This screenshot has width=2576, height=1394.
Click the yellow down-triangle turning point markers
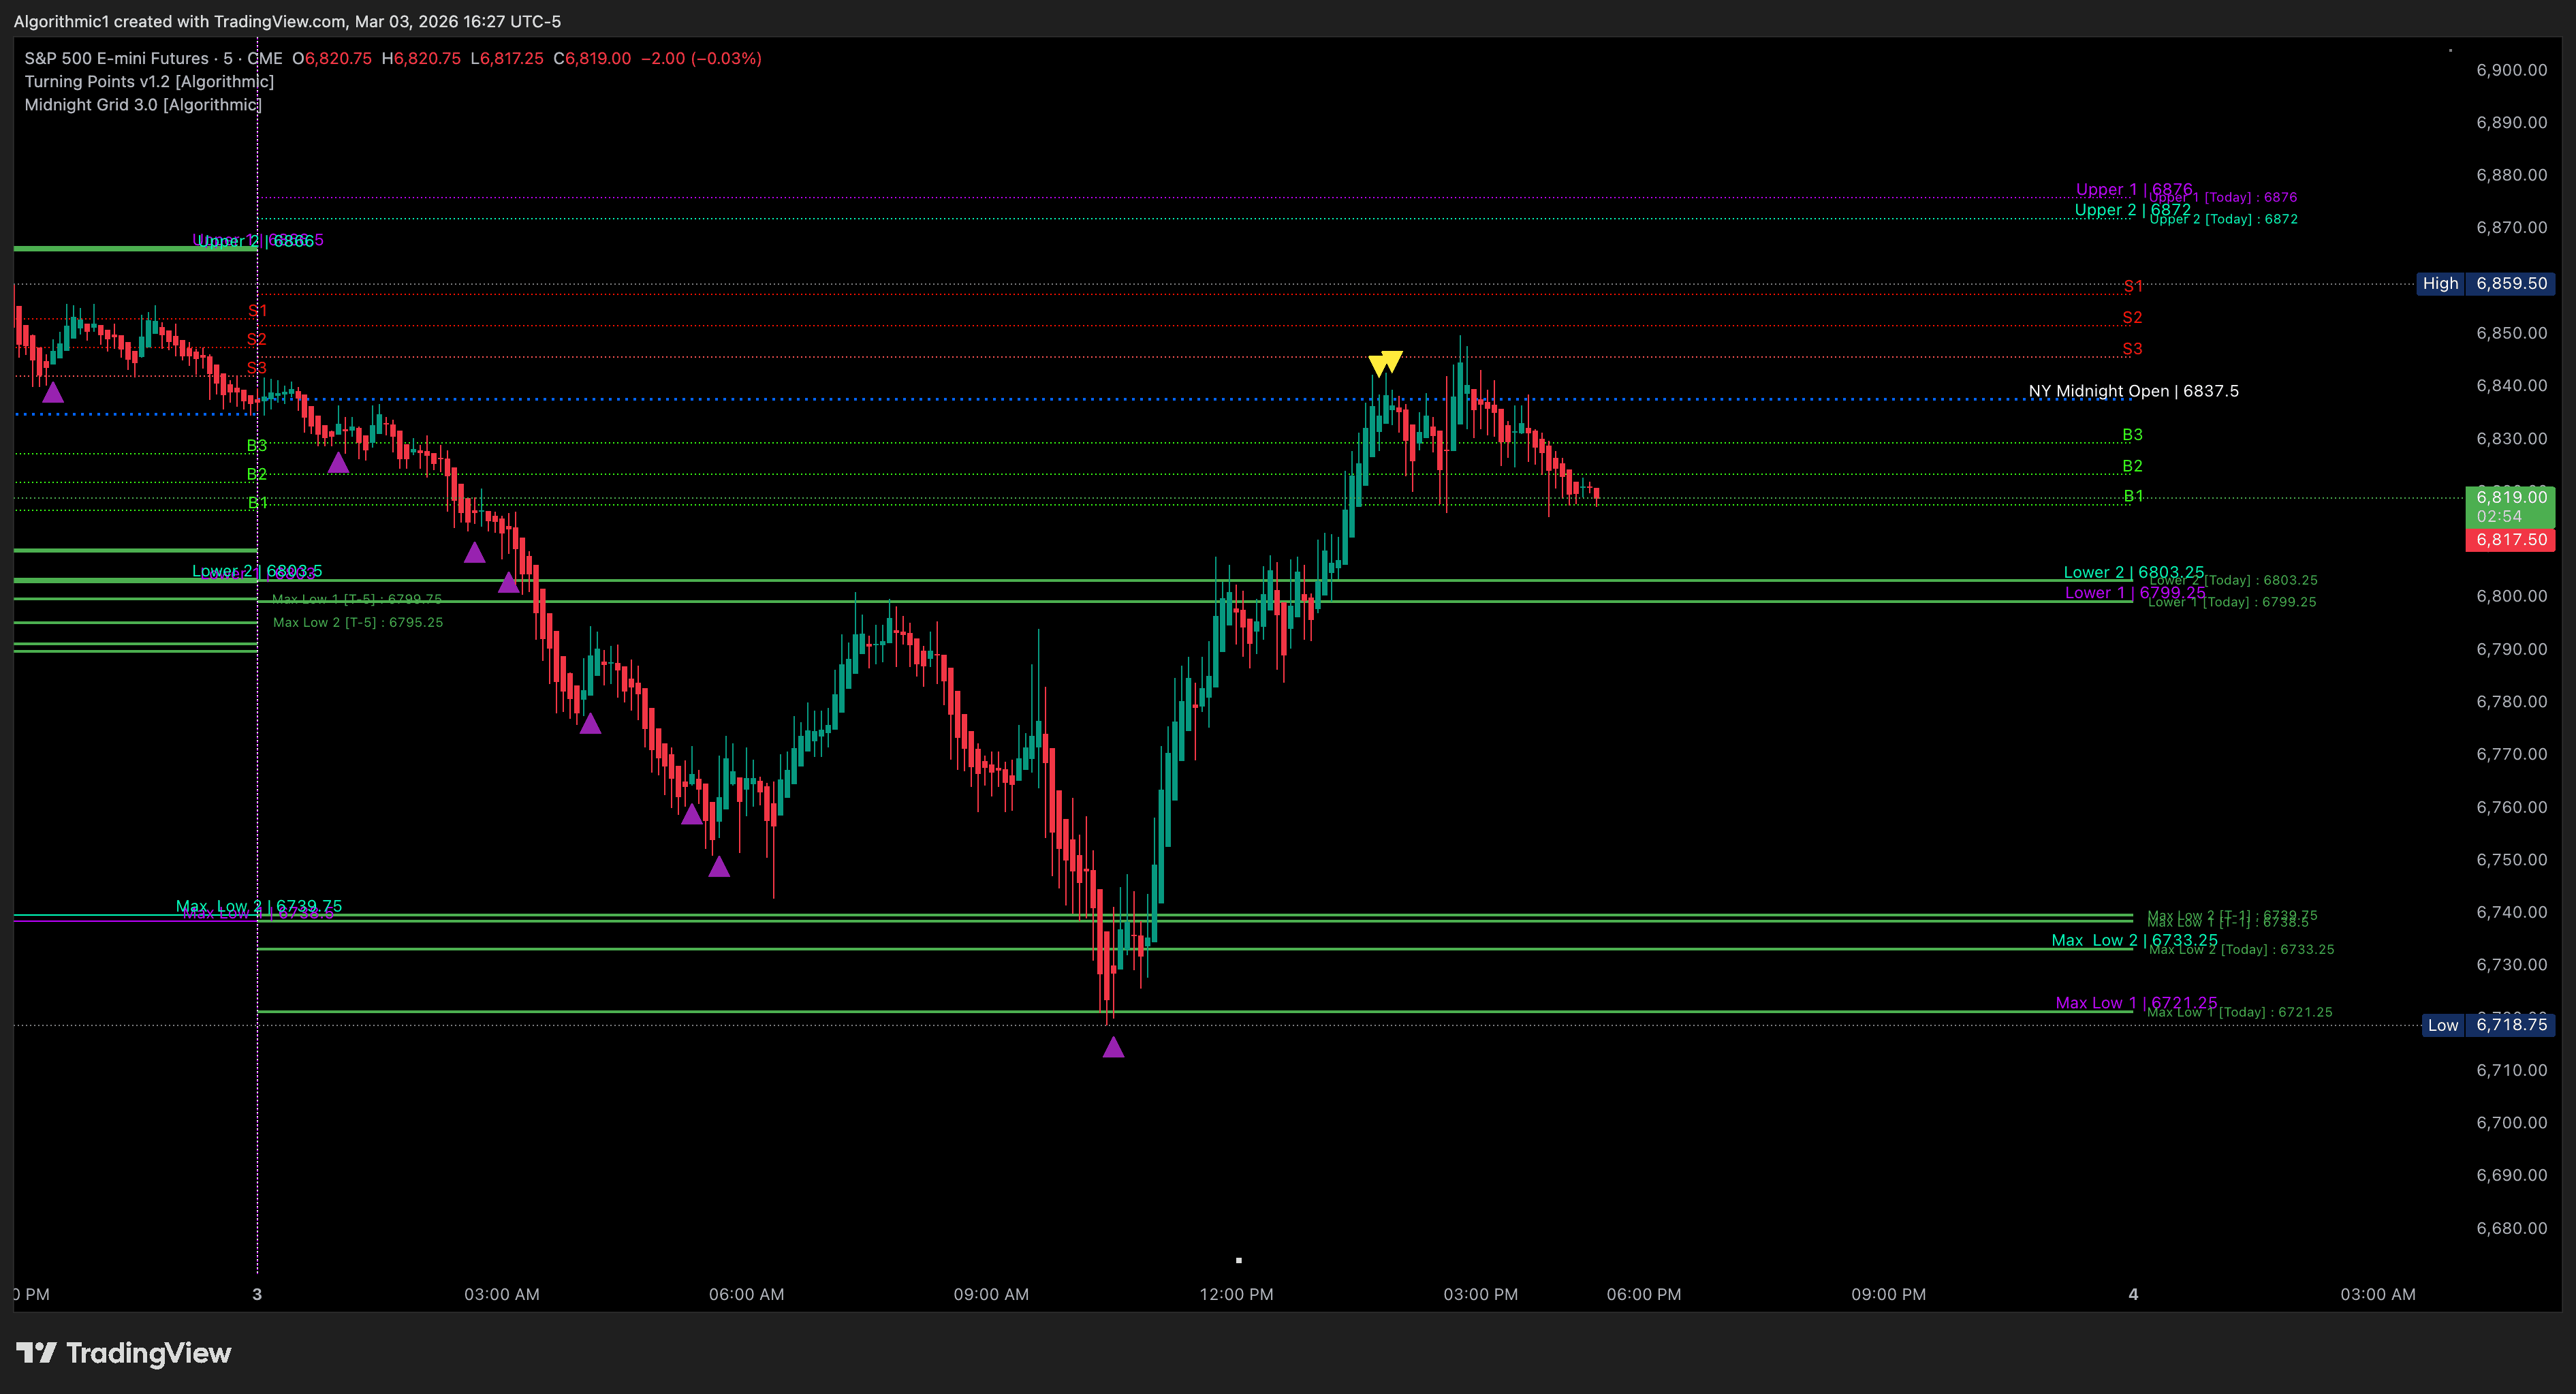click(1386, 362)
